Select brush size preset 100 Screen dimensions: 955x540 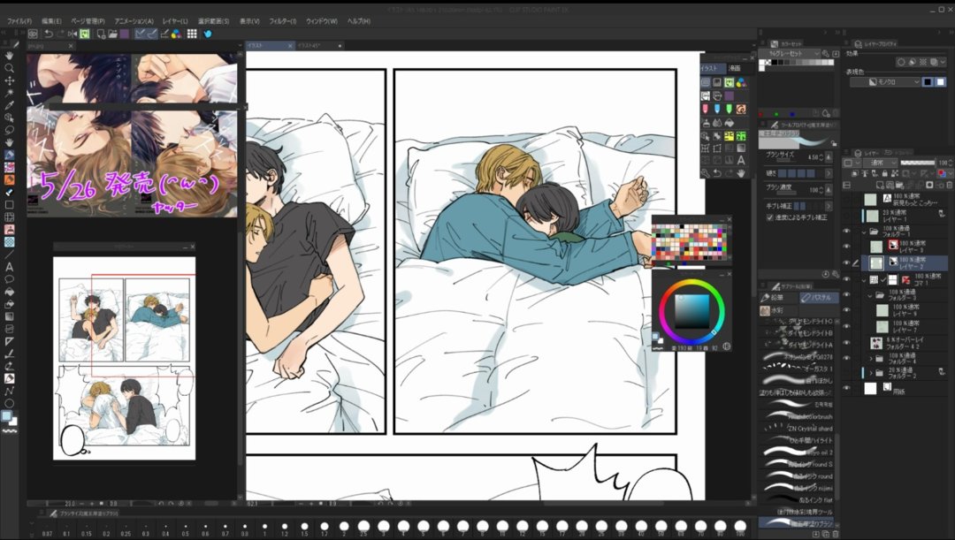740,527
